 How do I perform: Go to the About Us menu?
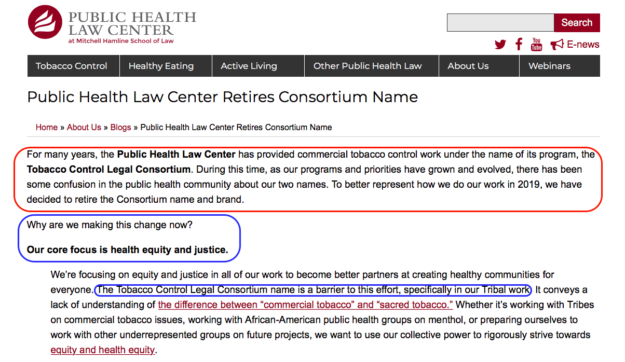point(468,66)
